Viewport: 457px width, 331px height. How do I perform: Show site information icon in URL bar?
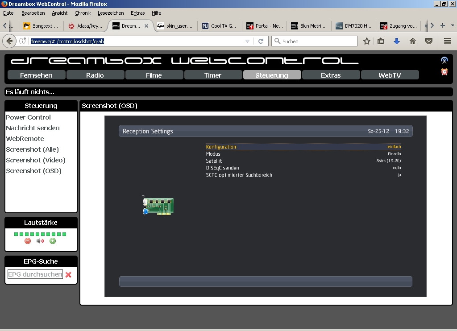(x=22, y=41)
